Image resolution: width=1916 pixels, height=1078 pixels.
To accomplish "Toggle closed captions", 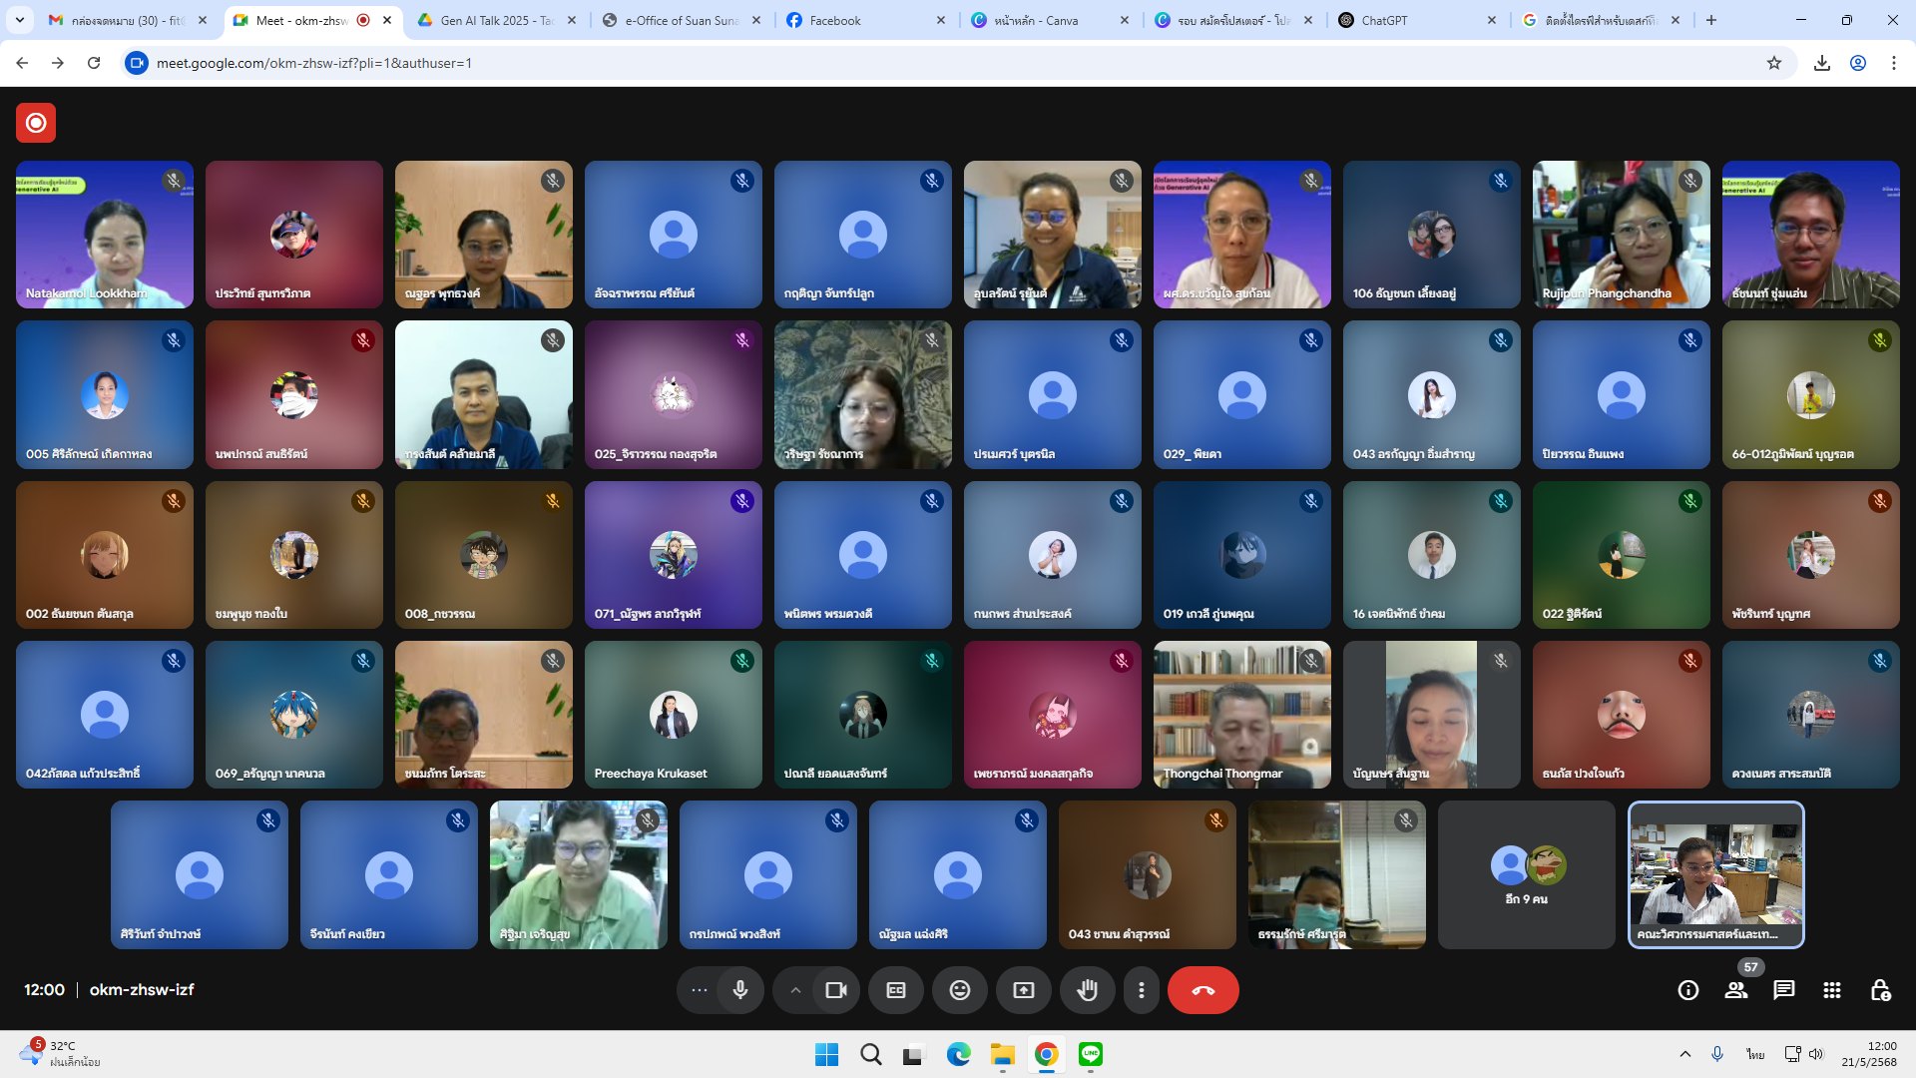I will point(896,990).
